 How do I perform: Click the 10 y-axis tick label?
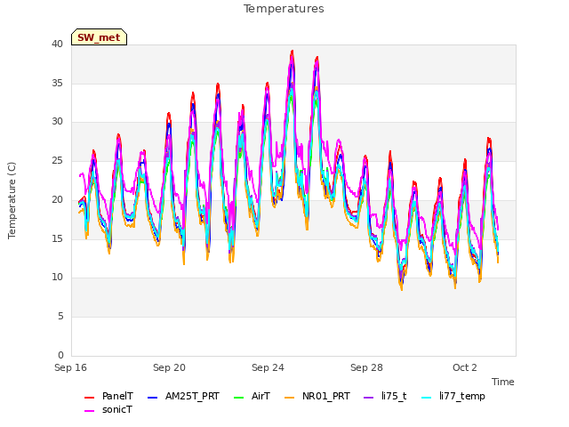[57, 278]
